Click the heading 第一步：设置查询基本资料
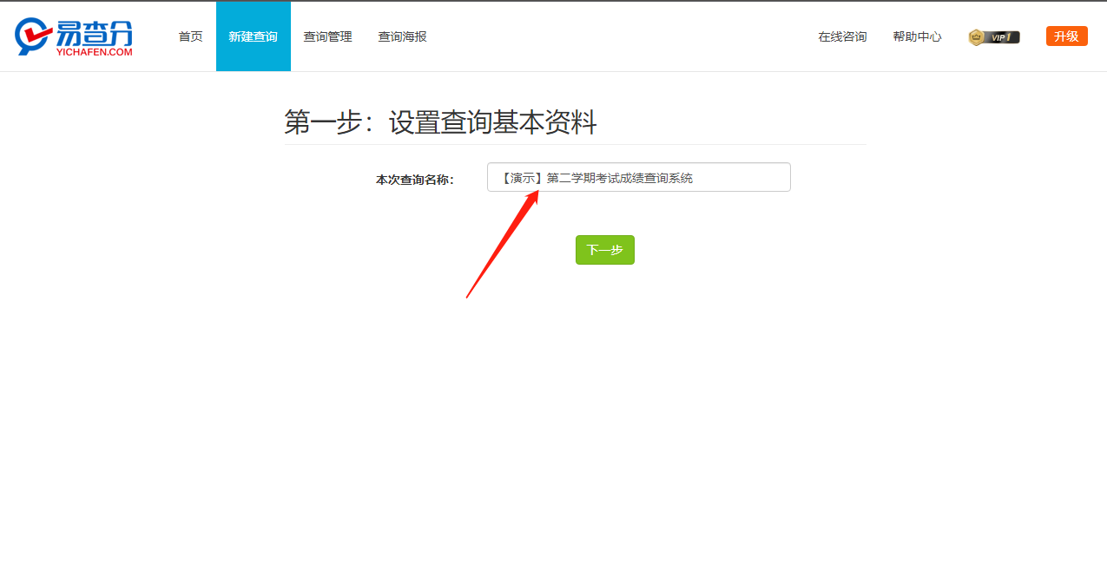This screenshot has width=1107, height=584. coord(440,122)
